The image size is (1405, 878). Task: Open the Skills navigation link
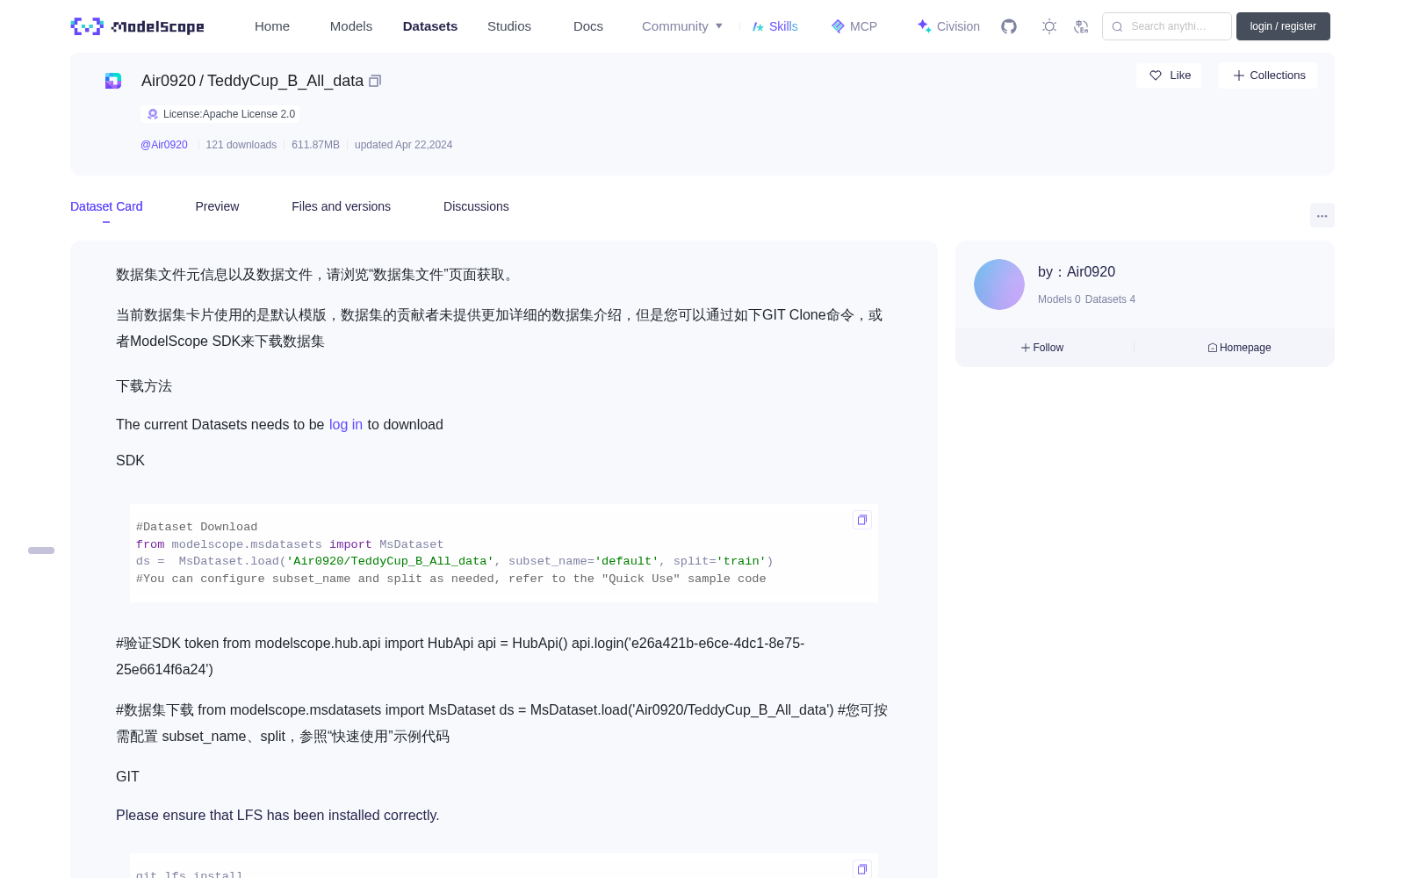click(x=775, y=26)
